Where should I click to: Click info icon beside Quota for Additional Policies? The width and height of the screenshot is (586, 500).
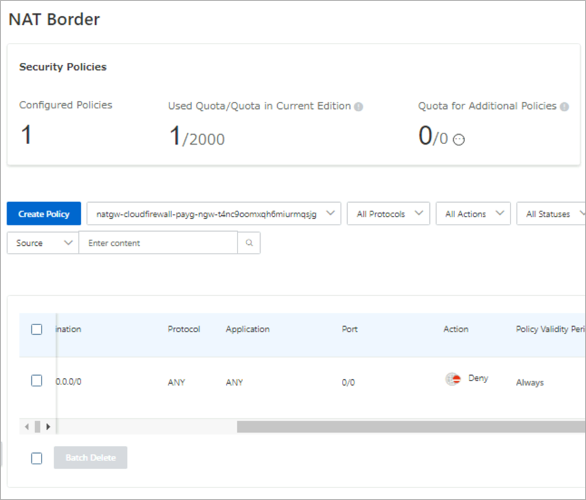(564, 106)
